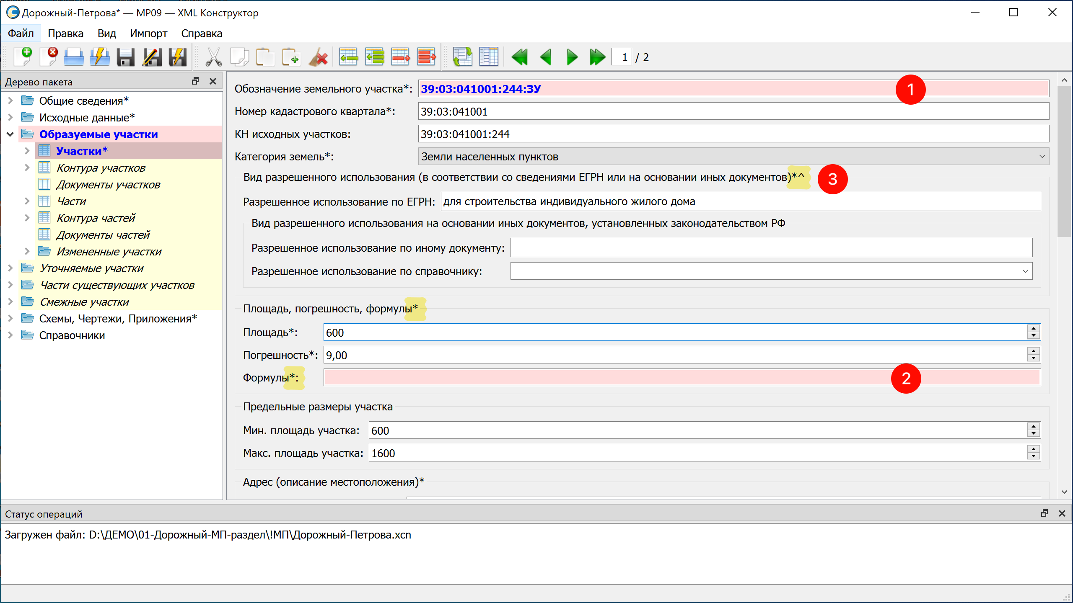
Task: Close document with red X page icon
Action: [49, 57]
